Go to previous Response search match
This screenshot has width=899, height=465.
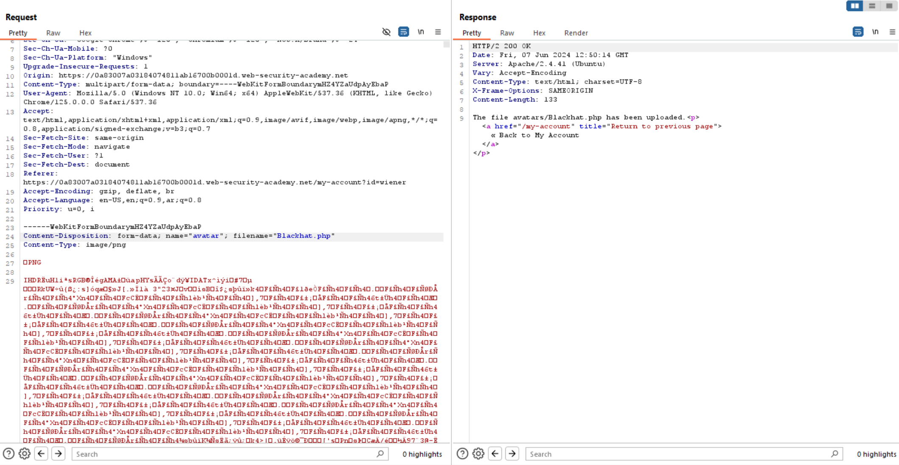click(x=495, y=454)
